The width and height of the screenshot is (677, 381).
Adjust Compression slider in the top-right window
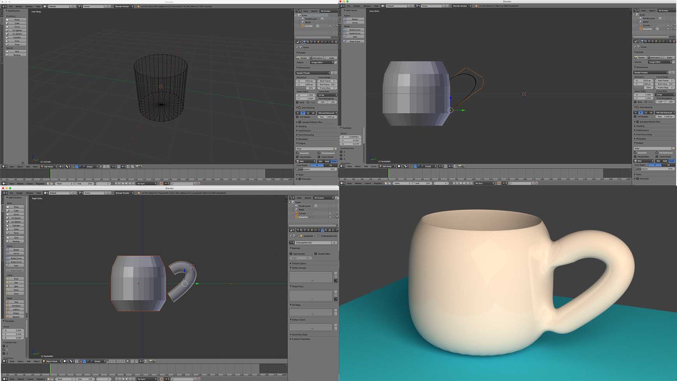tap(654, 169)
